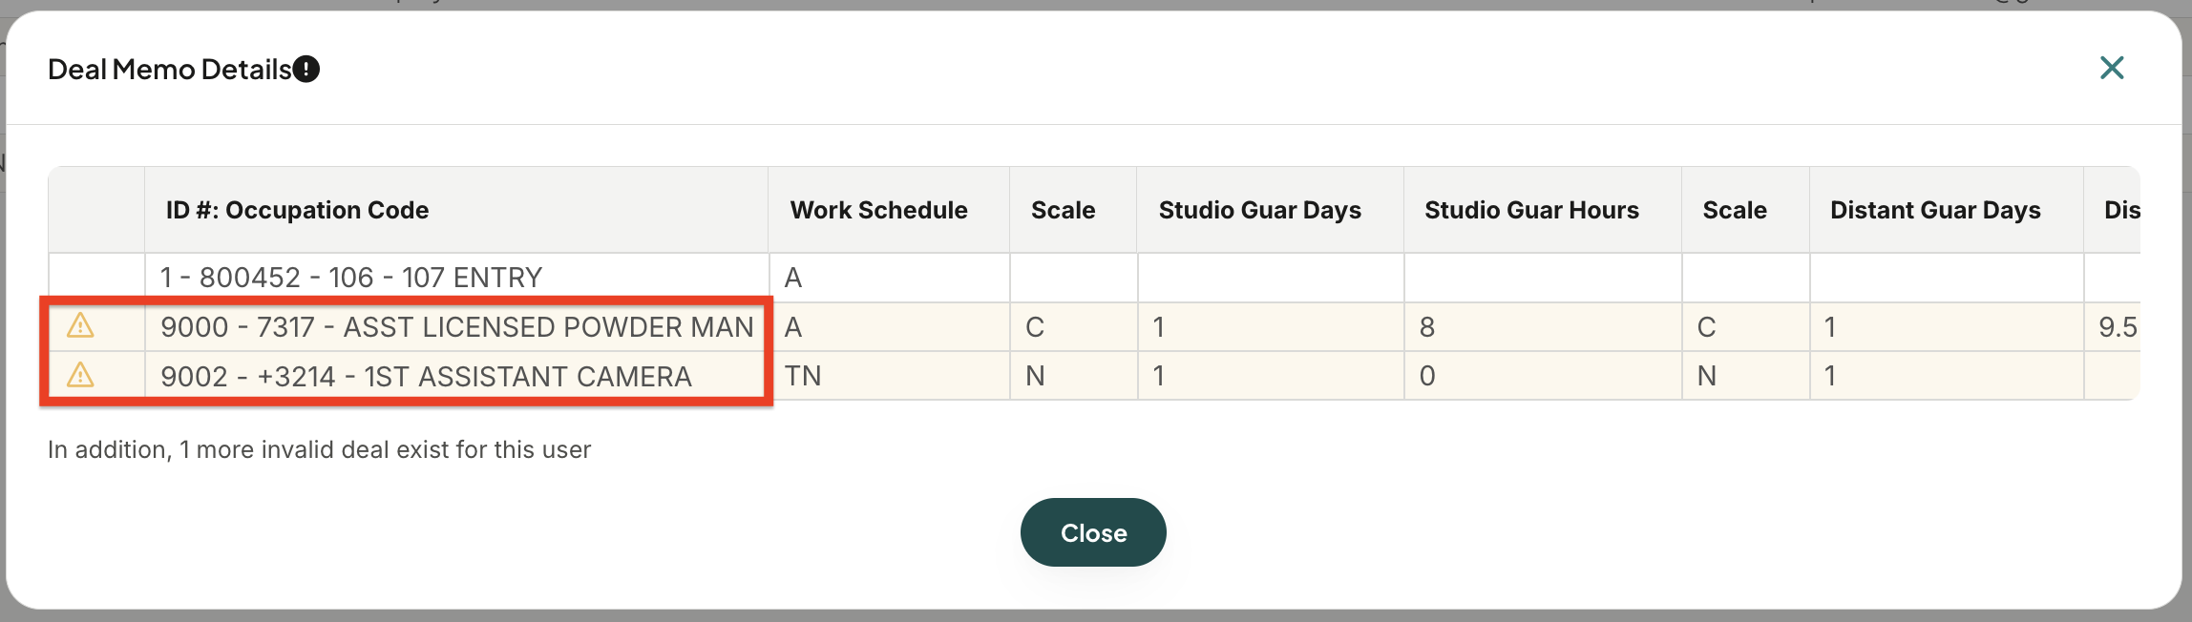2192x622 pixels.
Task: Click the partially visible Dis column header
Action: [2121, 210]
